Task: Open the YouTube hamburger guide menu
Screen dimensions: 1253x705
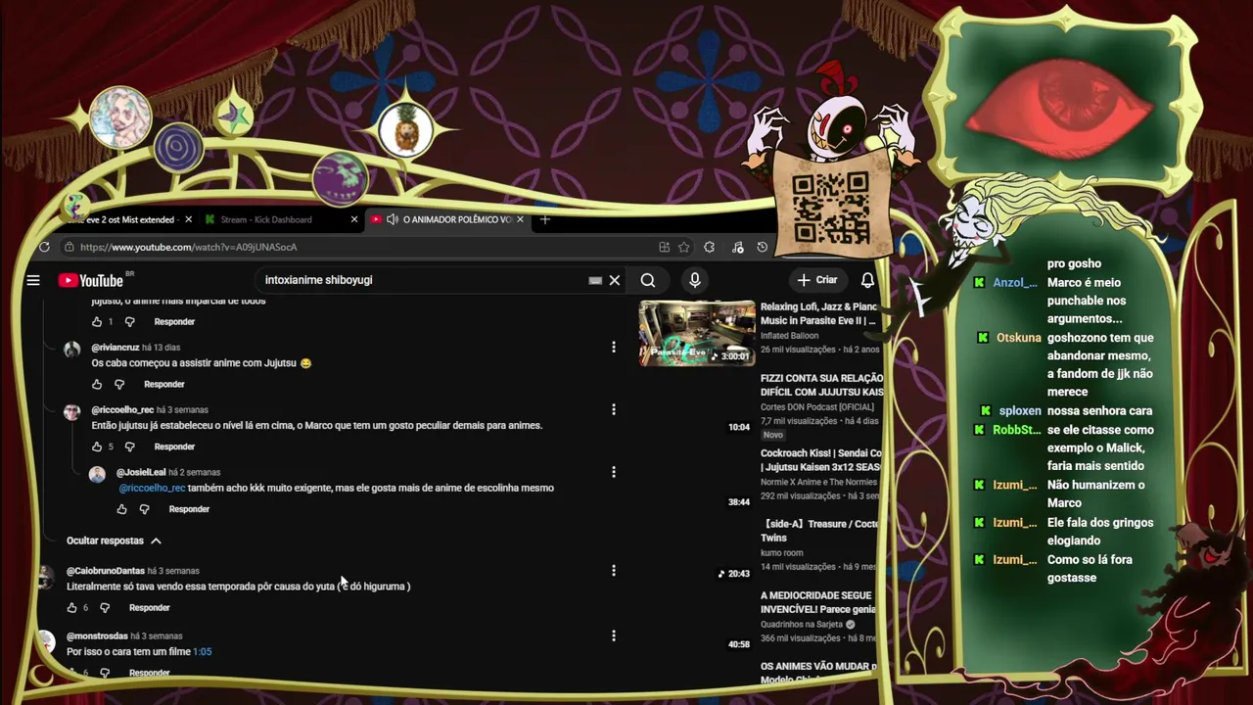Action: pyautogui.click(x=33, y=280)
